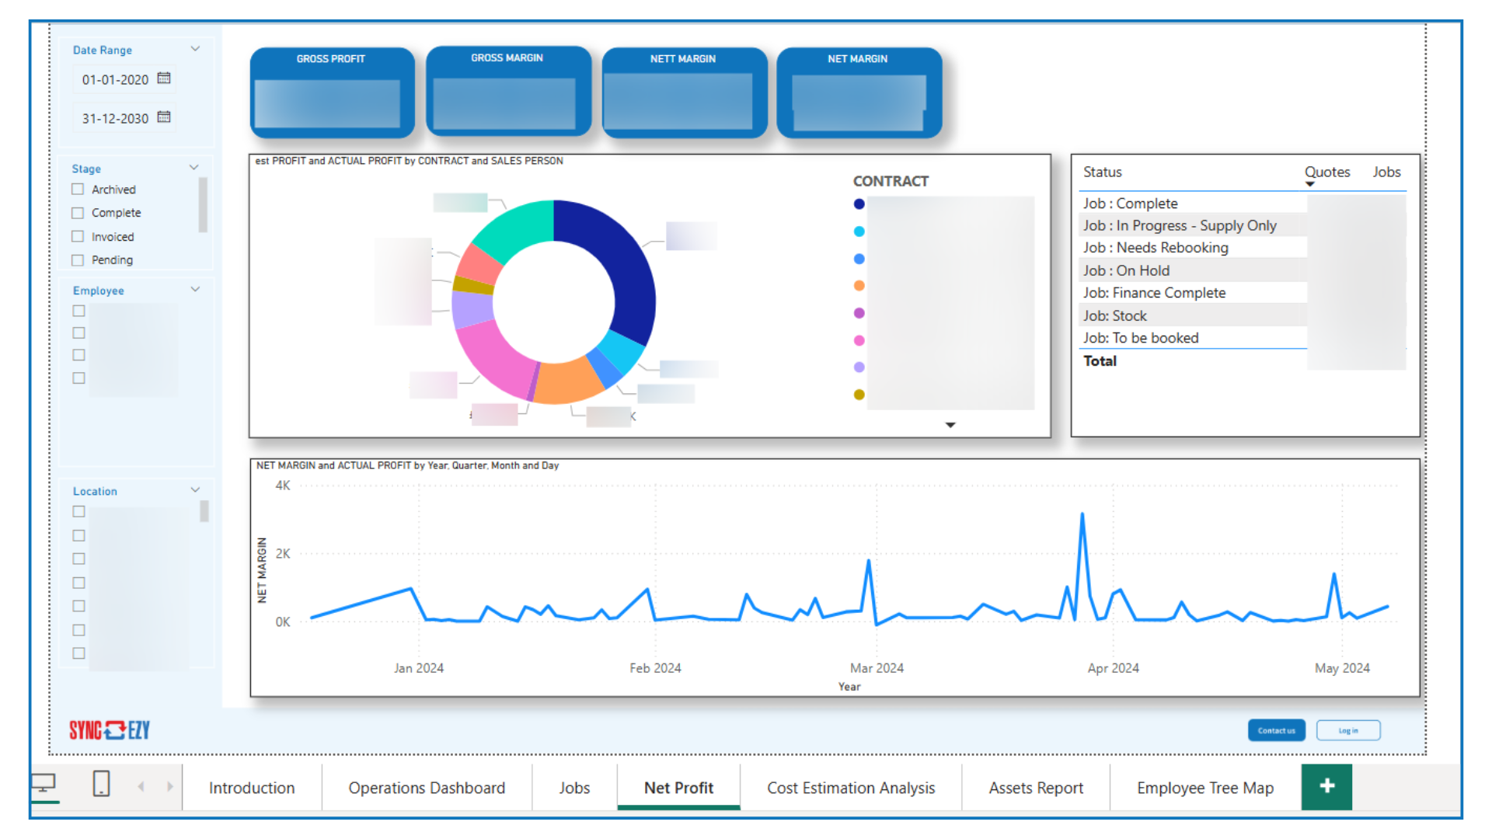Screen dimensions: 1492x839
Task: Expand the contract legend down arrow
Action: click(950, 425)
